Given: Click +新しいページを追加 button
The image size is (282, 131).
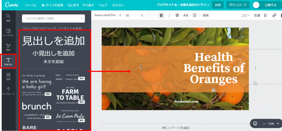Looking at the screenshot, I should [x=175, y=127].
